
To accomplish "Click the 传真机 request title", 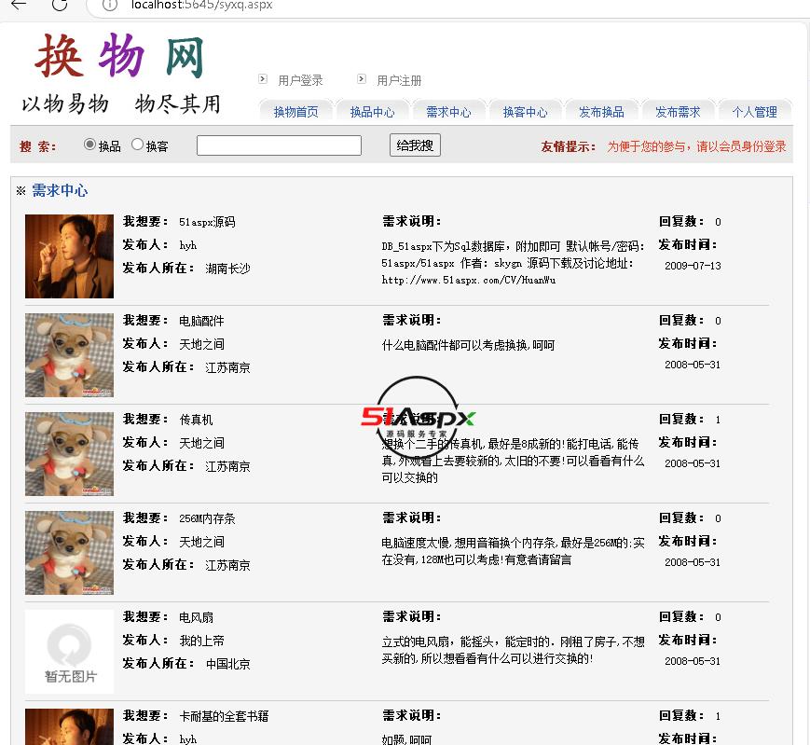I will click(196, 420).
